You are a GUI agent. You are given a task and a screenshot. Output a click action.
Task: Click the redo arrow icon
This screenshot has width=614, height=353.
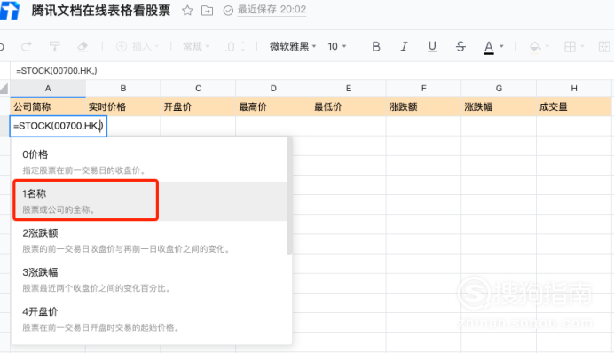27,47
